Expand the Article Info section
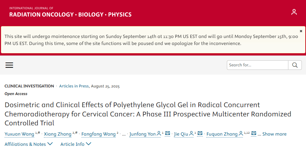The height and width of the screenshot is (148, 306). (x=76, y=144)
